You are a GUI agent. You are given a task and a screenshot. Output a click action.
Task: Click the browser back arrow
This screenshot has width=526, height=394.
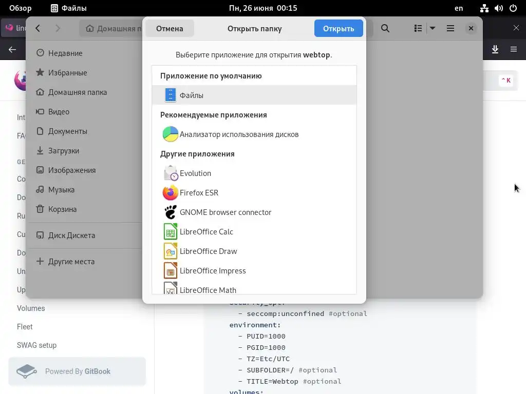(12, 50)
